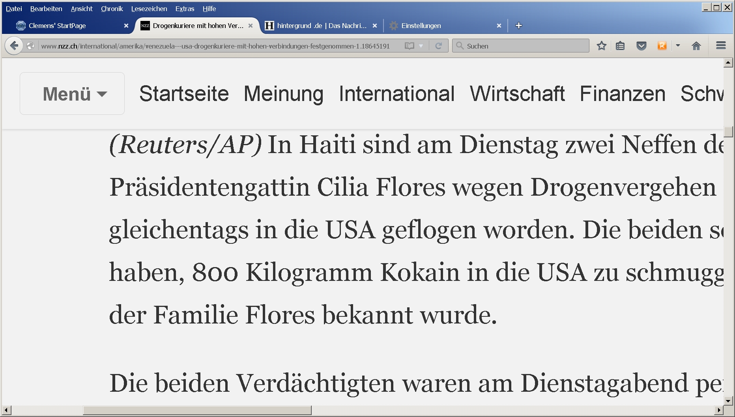
Task: Go to the Wirtschaft section
Action: [x=517, y=94]
